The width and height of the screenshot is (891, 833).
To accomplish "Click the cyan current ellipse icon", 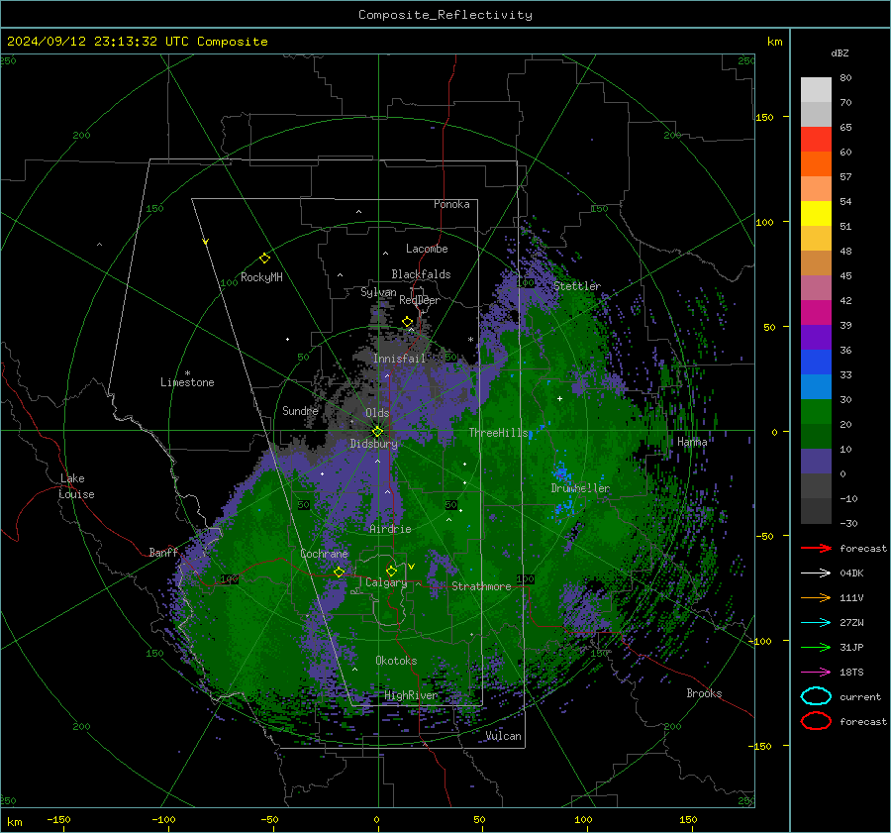I will pyautogui.click(x=816, y=696).
